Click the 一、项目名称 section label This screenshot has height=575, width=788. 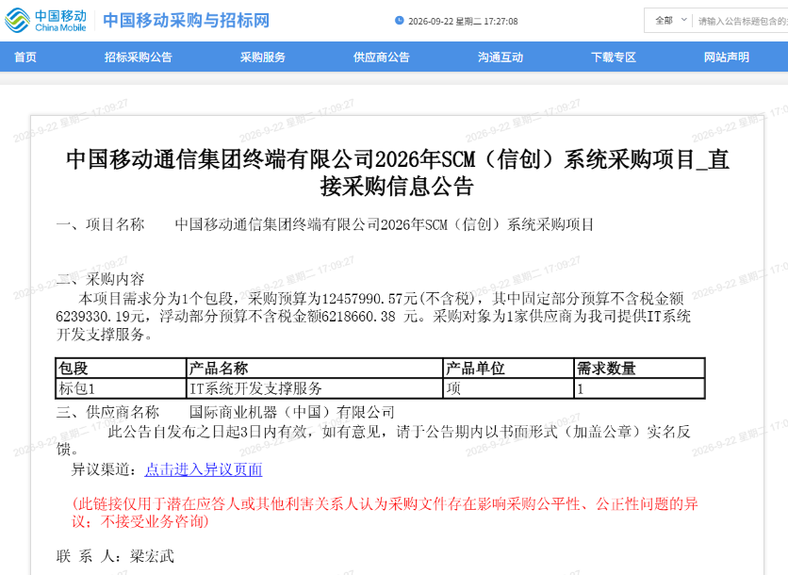tap(100, 224)
